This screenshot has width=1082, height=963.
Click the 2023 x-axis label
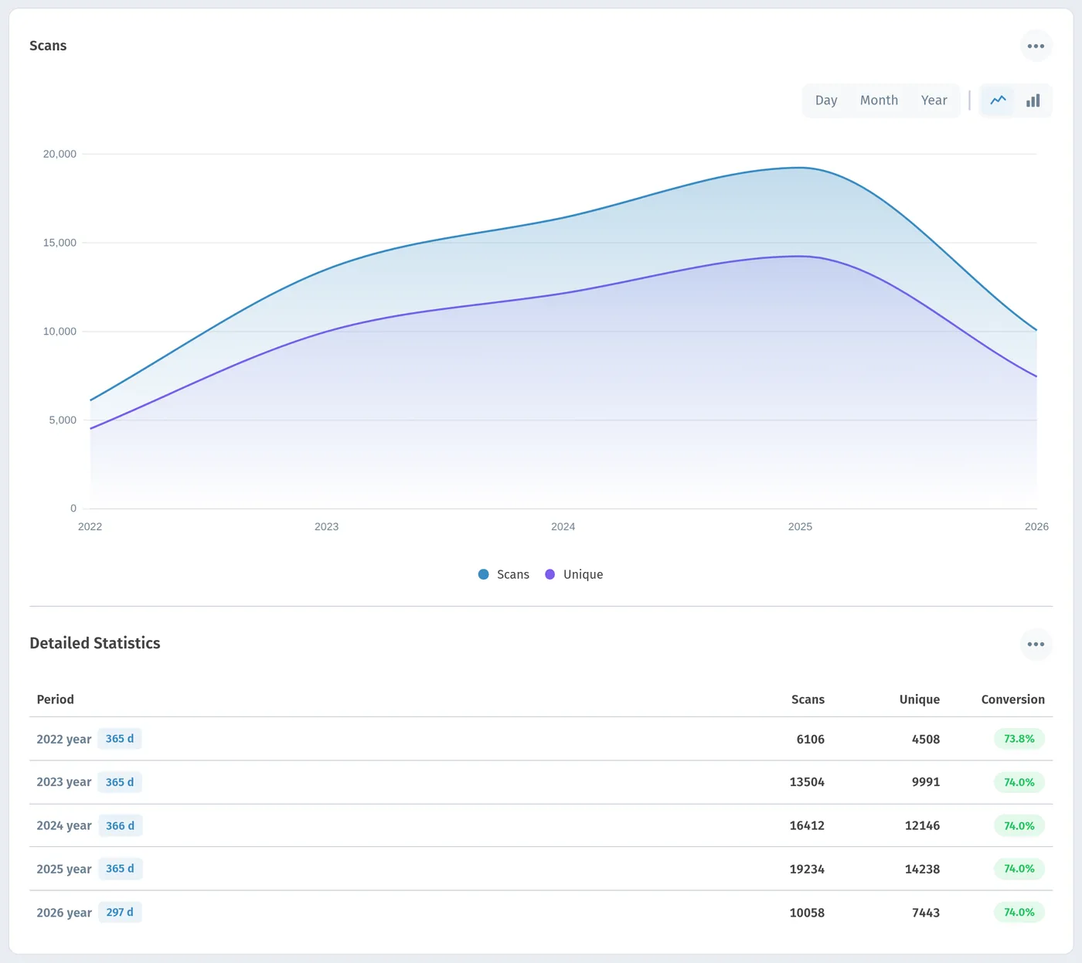click(x=326, y=526)
